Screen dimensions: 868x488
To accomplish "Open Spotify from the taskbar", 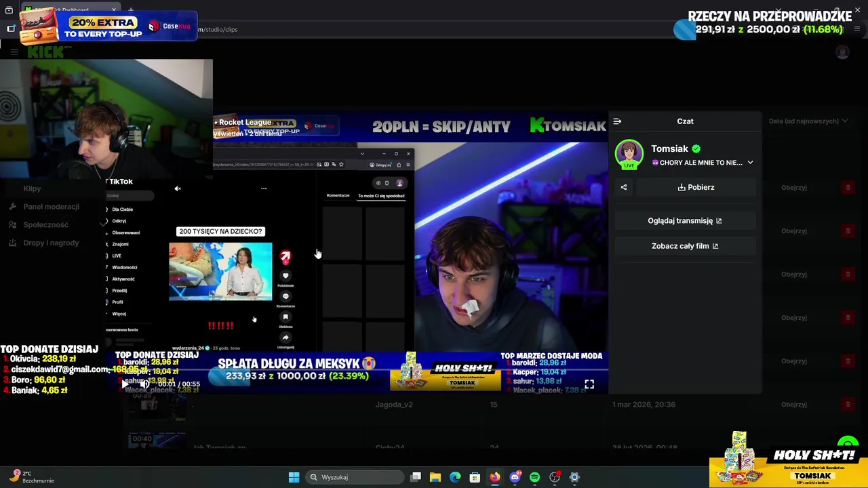I will (534, 477).
